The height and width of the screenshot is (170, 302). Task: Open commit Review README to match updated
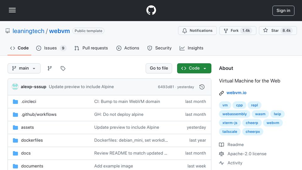click(x=131, y=153)
